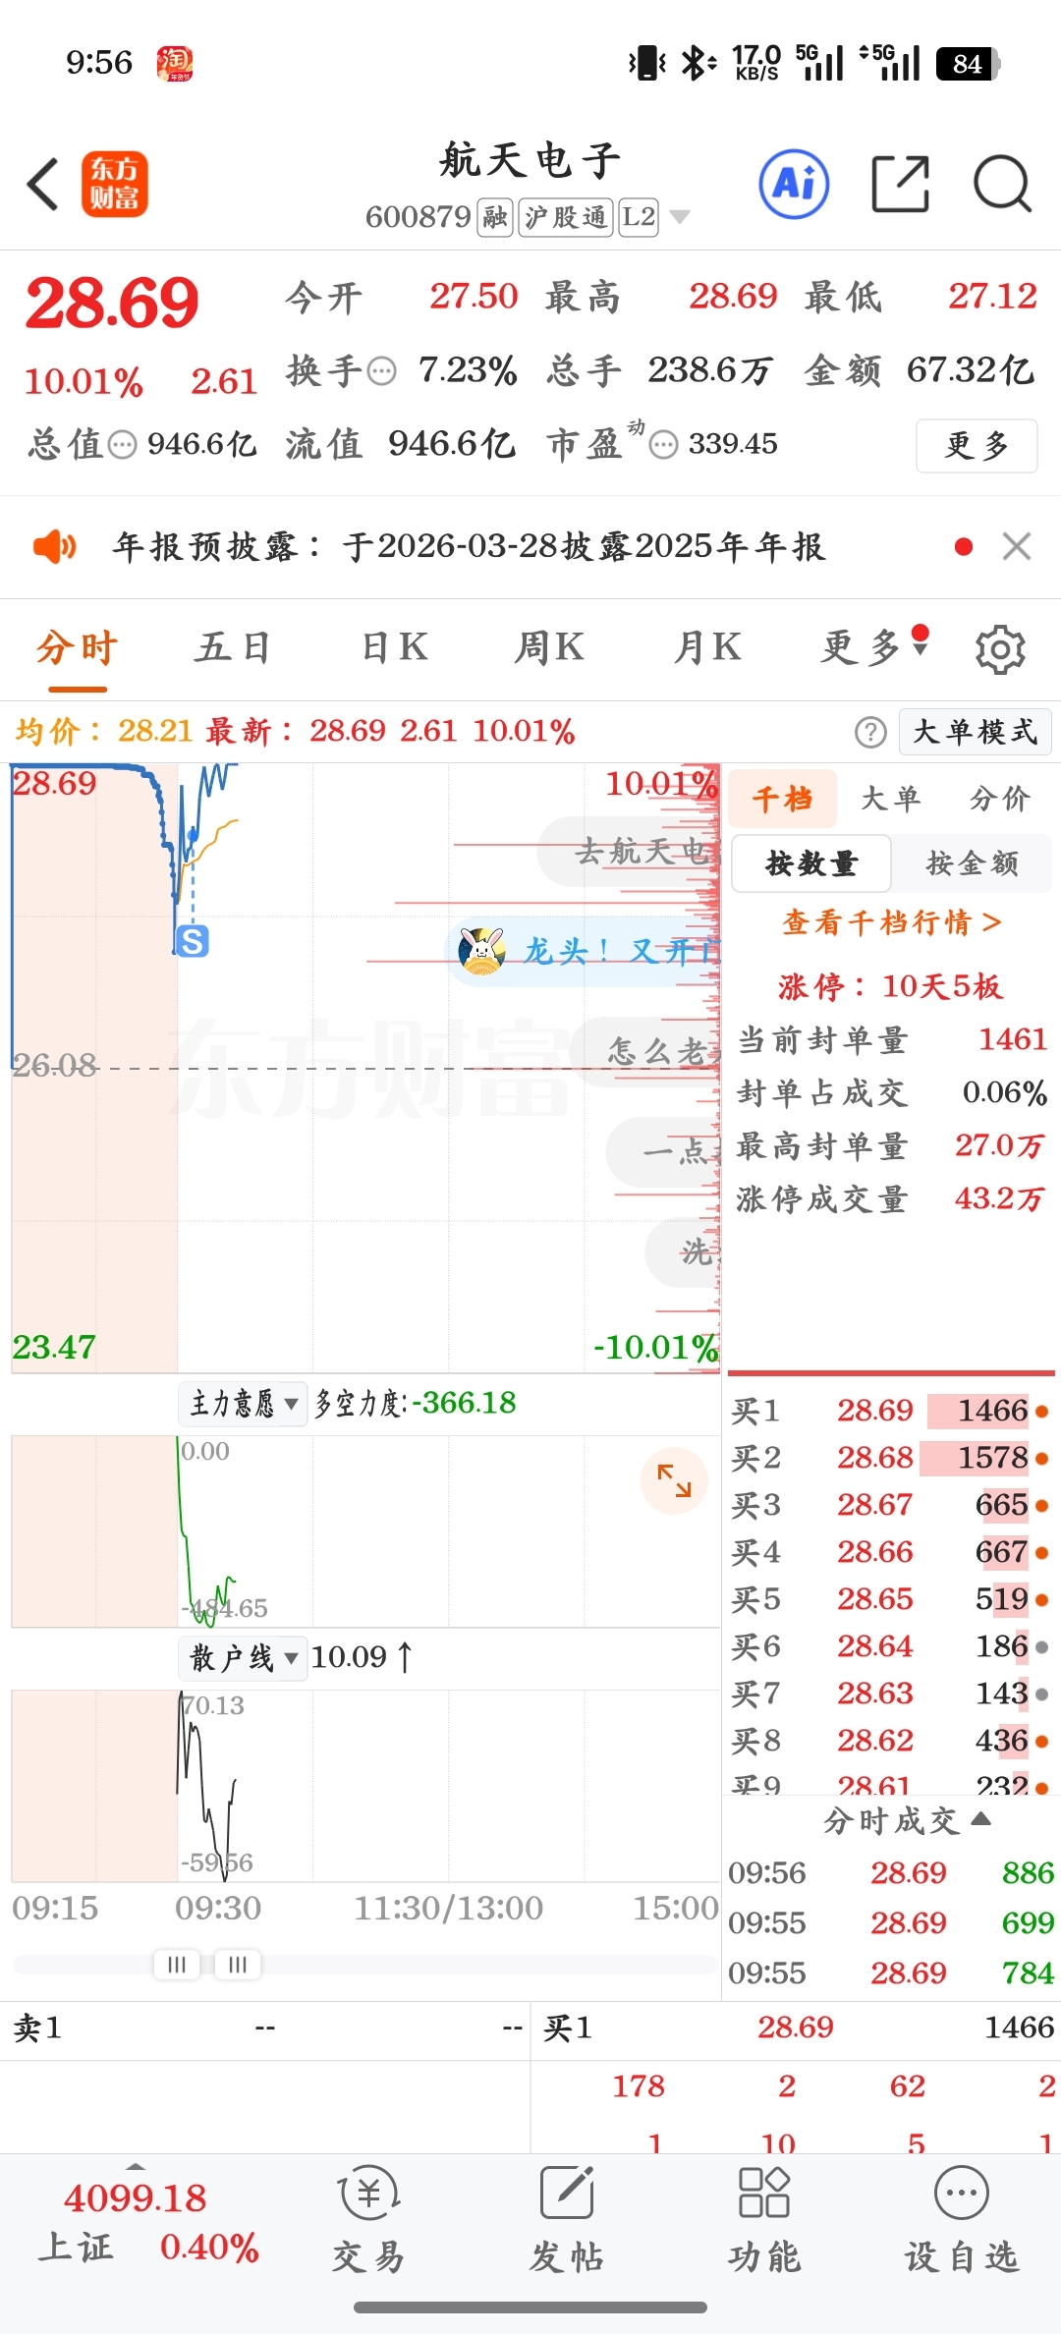The width and height of the screenshot is (1061, 2334).
Task: Open 发帖 post icon
Action: pos(567,2222)
